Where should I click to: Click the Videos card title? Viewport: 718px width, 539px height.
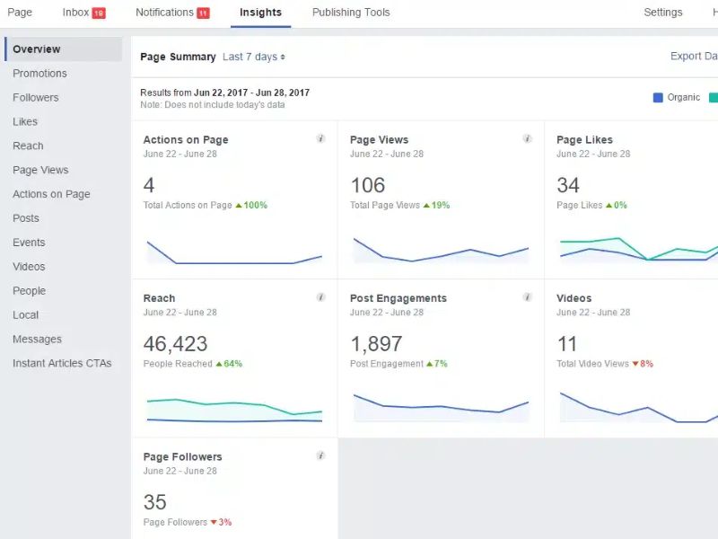pyautogui.click(x=574, y=298)
